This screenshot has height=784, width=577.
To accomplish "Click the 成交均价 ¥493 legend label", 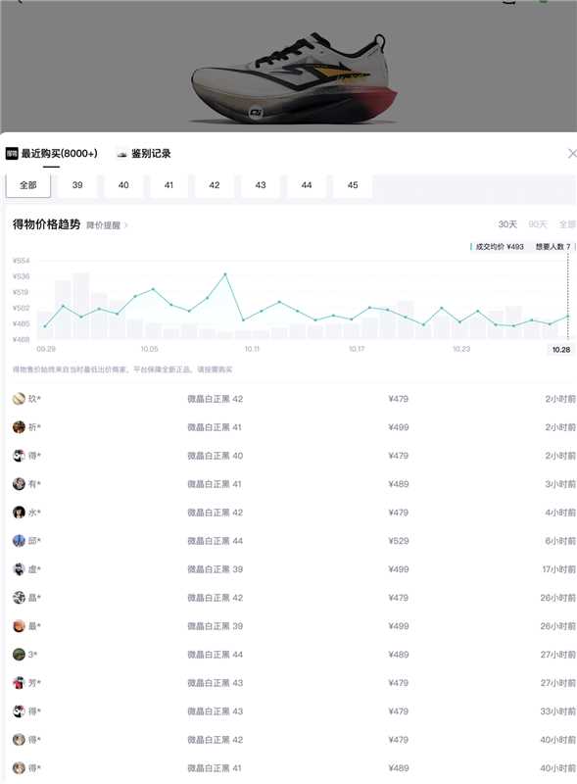I will (500, 247).
